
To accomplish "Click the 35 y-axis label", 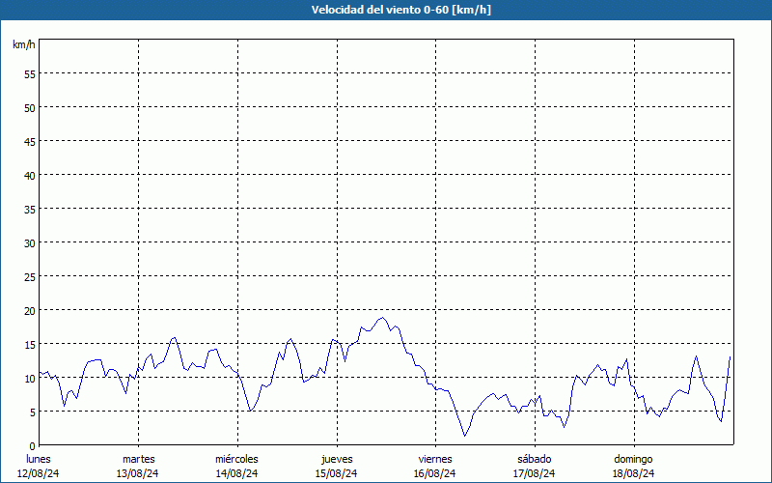I will point(30,209).
